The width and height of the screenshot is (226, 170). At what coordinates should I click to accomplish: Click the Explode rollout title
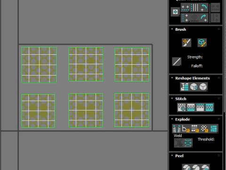coord(183,119)
